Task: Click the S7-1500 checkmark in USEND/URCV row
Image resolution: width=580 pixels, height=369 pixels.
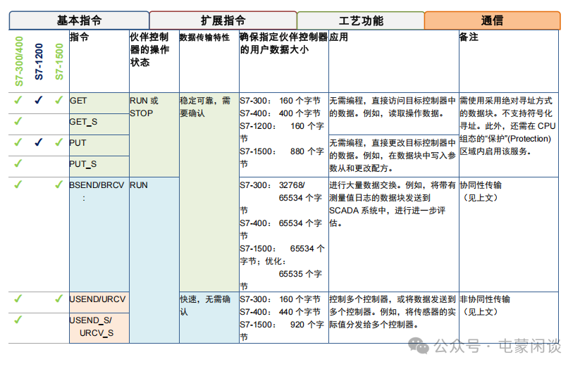Action: click(x=58, y=299)
